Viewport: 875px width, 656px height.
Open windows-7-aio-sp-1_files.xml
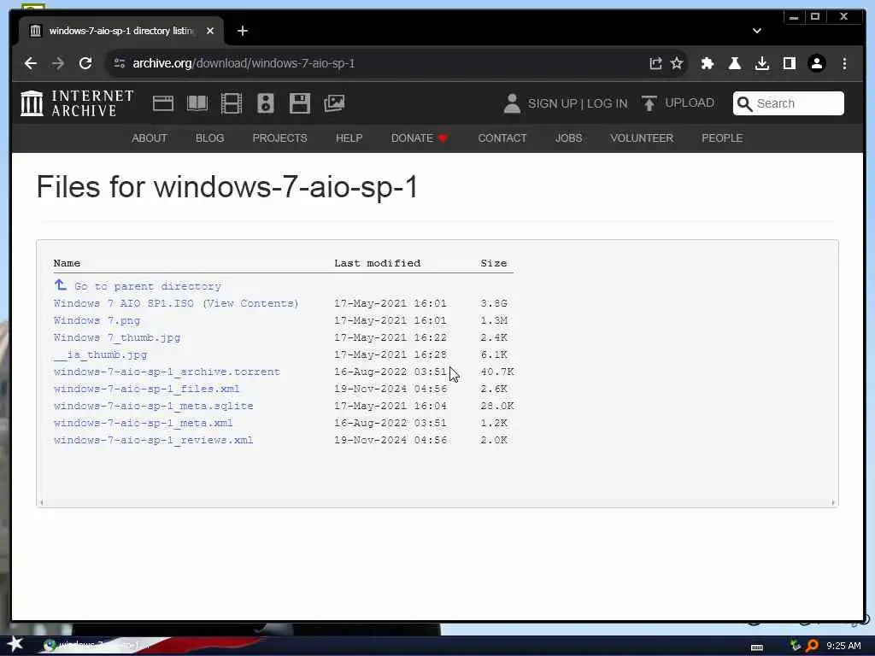point(147,389)
